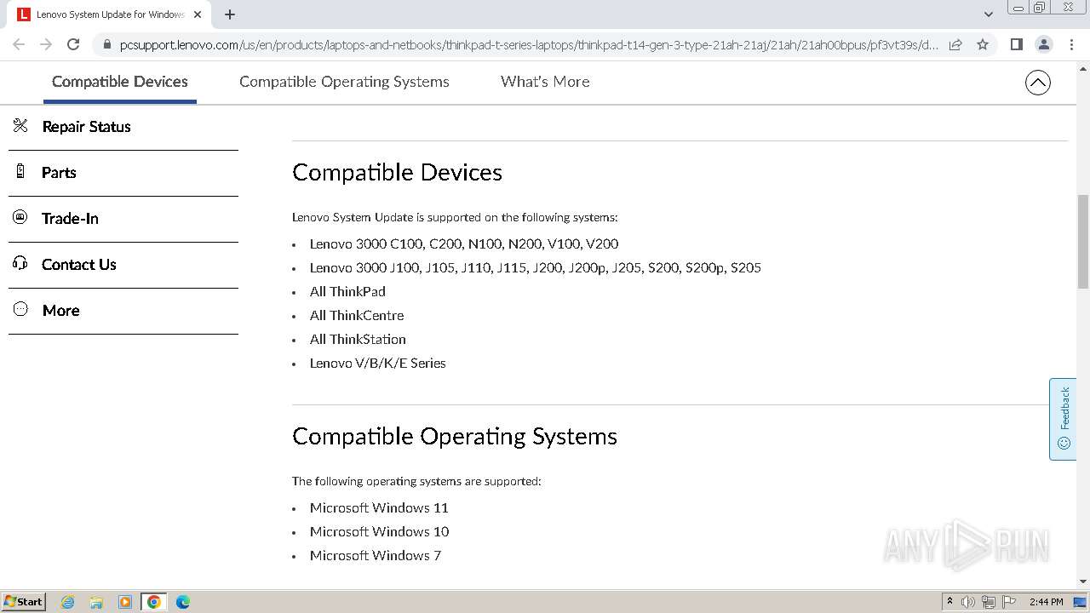
Task: Click the taskbar clock showing 2:44 PM
Action: 1046,602
